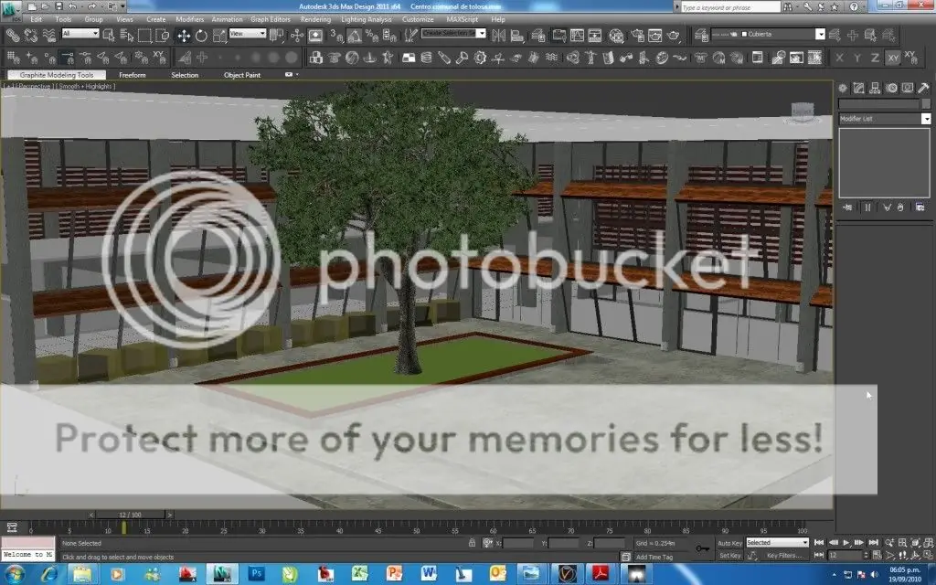Toggle the Selection Lock padlock

click(473, 543)
